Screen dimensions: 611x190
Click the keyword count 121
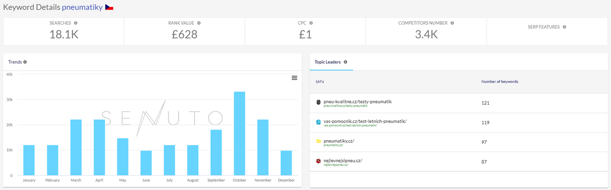click(485, 103)
